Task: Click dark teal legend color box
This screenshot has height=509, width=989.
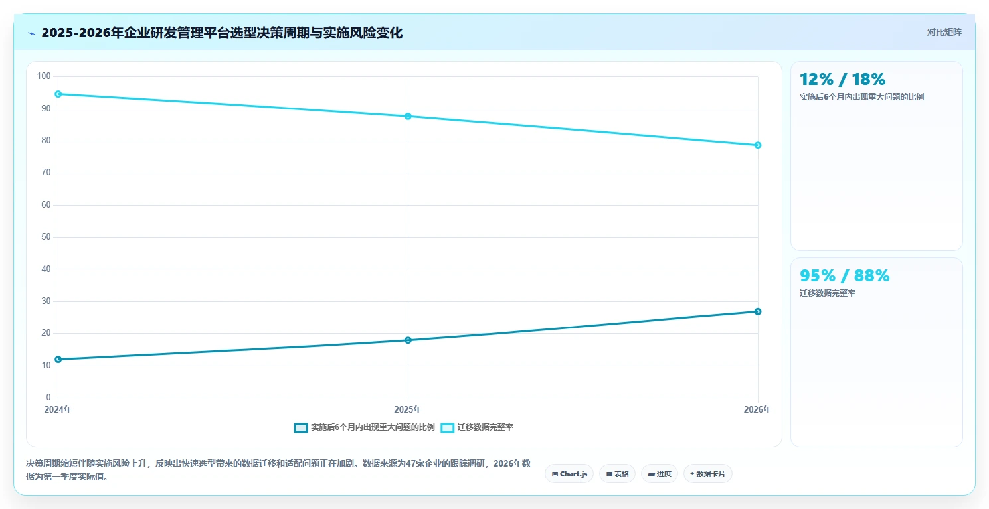Action: click(x=301, y=427)
